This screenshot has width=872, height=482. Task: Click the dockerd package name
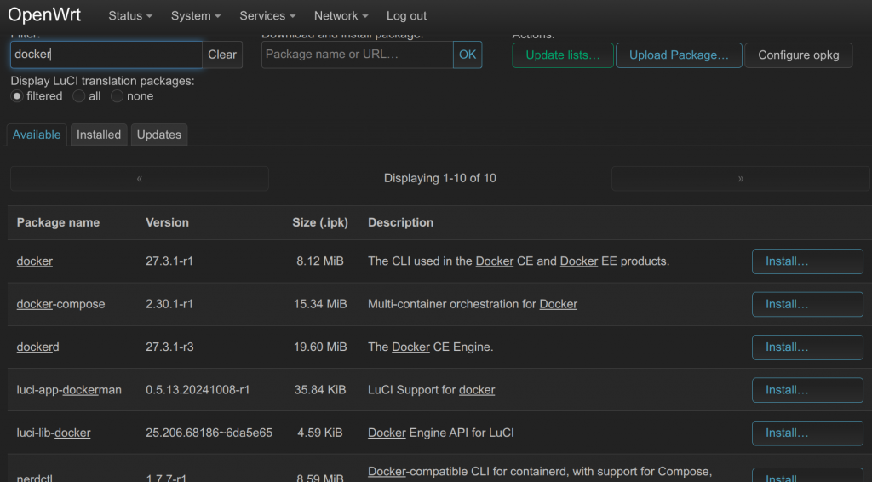click(x=37, y=347)
